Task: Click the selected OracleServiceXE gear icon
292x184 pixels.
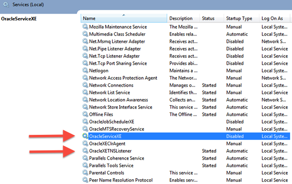Action: coord(85,136)
